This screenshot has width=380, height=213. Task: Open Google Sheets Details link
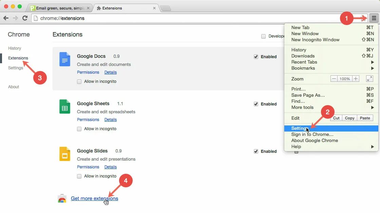[x=111, y=120]
